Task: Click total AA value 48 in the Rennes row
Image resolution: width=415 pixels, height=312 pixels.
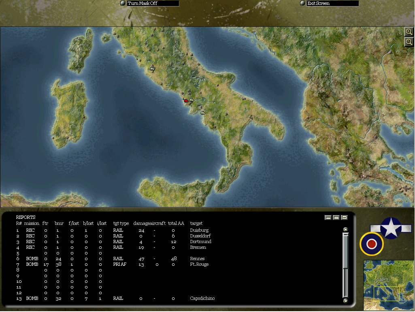Action: click(x=174, y=259)
